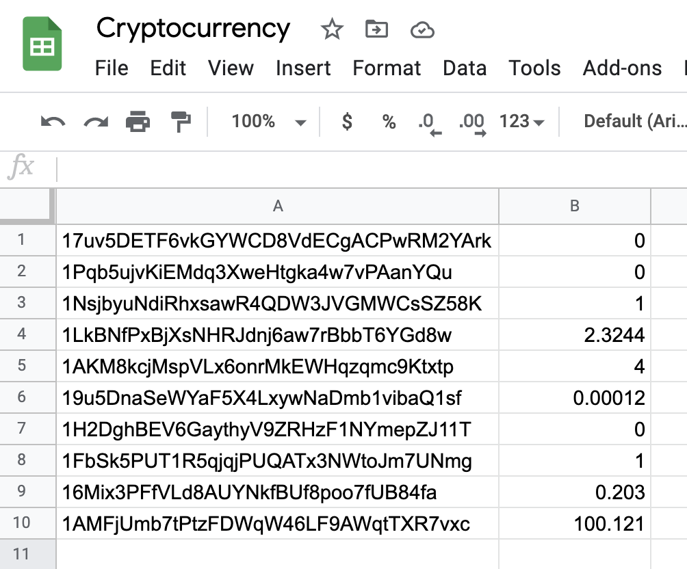Star the Cryptocurrency spreadsheet

click(332, 29)
